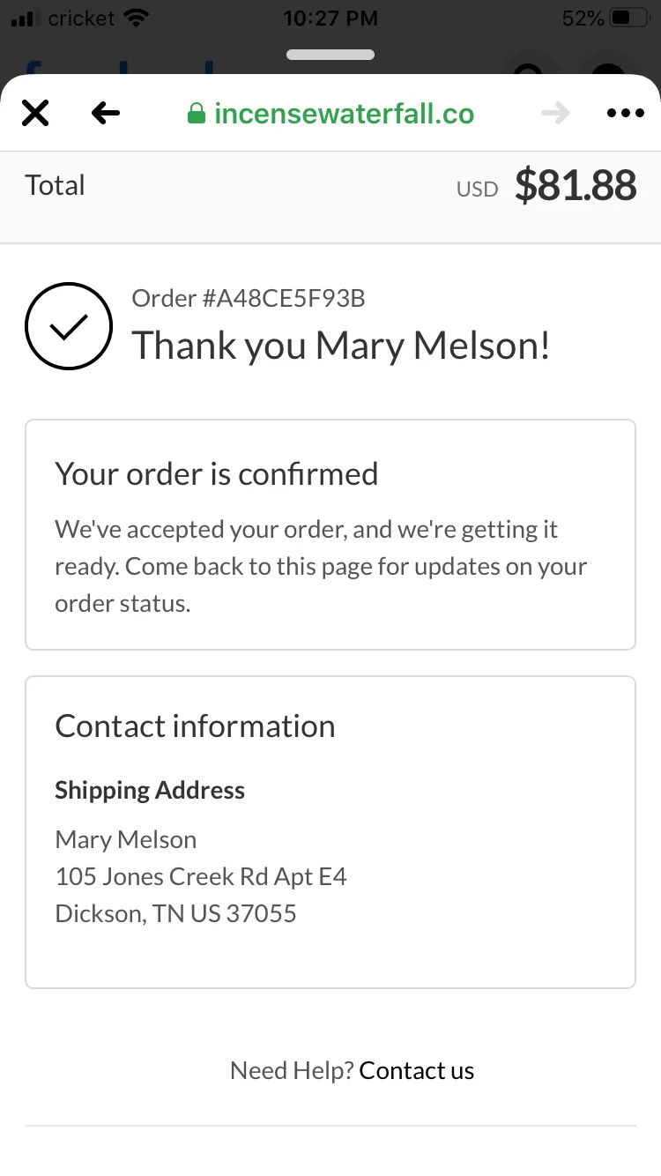
Task: Go back using the left arrow
Action: (106, 113)
